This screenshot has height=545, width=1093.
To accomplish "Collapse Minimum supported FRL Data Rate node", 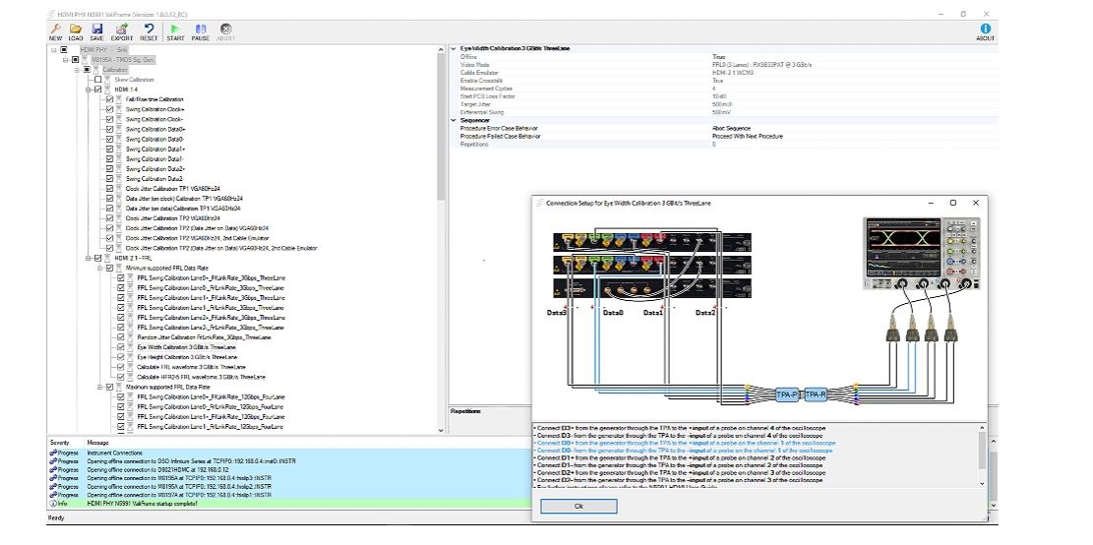I will pyautogui.click(x=99, y=268).
